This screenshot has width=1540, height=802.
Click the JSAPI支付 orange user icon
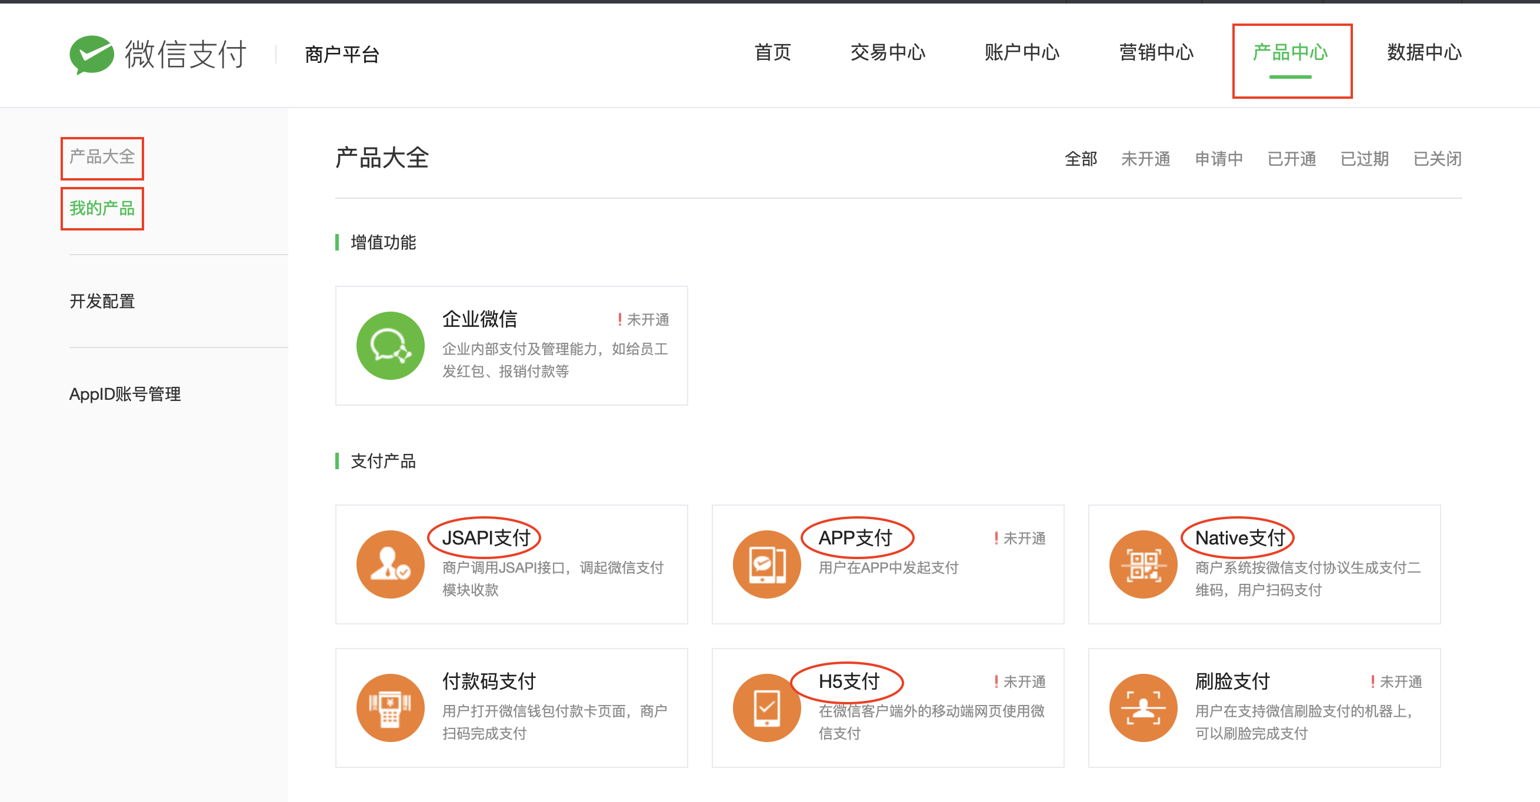pyautogui.click(x=391, y=564)
